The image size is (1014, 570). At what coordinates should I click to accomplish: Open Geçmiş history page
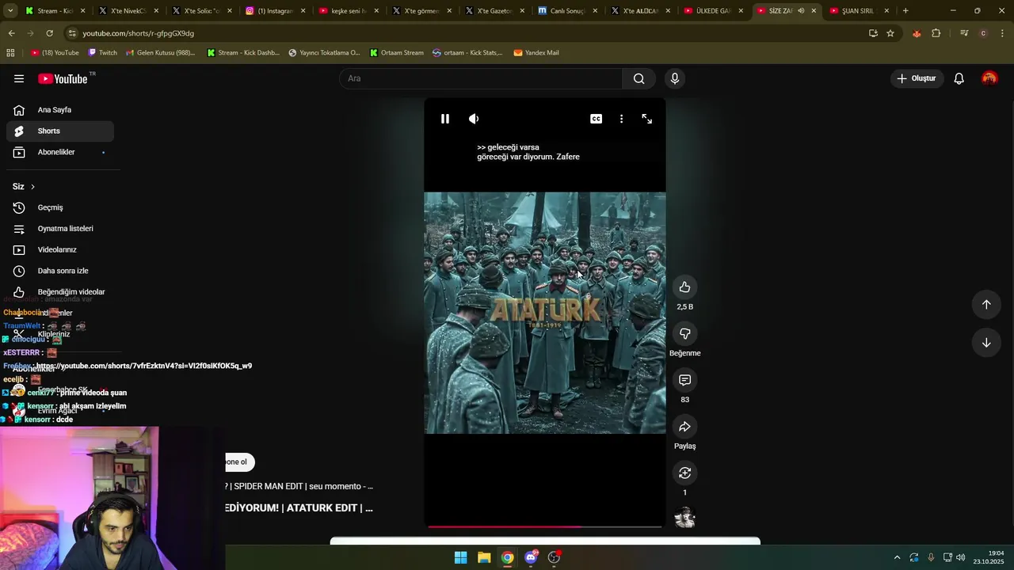(x=60, y=207)
